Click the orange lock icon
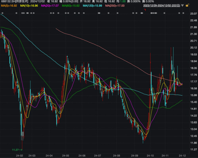The image size is (198, 158). [187, 6]
